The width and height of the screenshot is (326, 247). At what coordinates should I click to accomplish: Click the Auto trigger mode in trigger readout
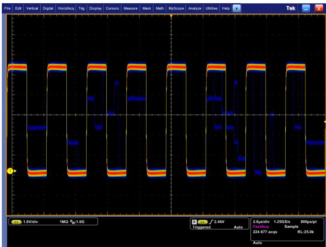238,227
